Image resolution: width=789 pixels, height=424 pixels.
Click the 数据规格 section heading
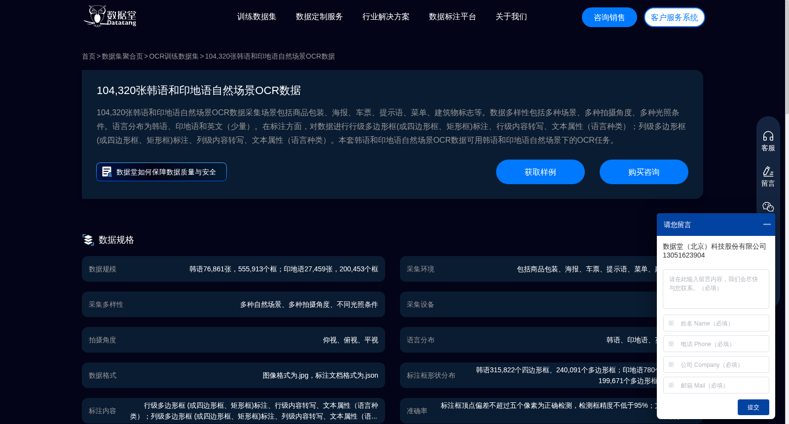116,240
